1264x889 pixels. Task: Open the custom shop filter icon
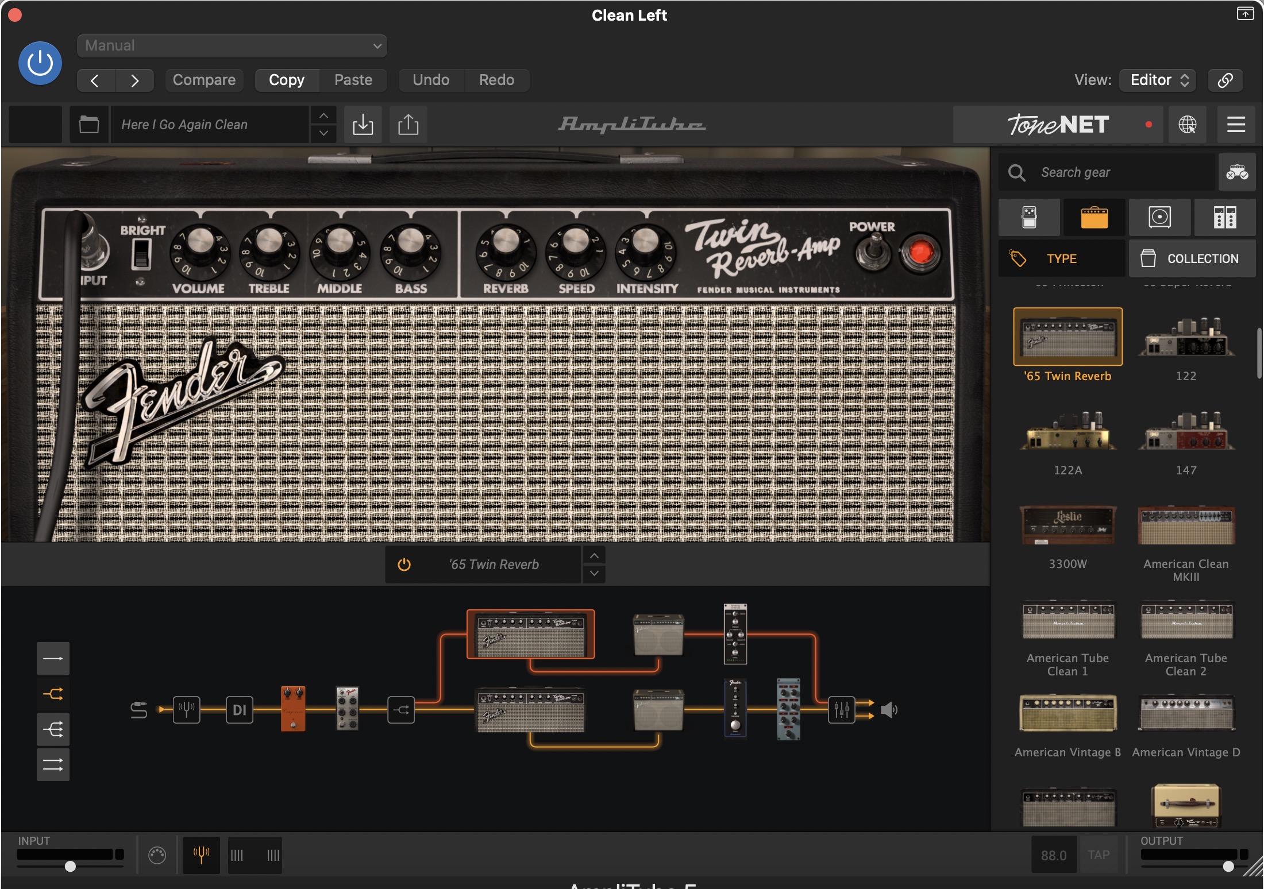pos(1237,172)
